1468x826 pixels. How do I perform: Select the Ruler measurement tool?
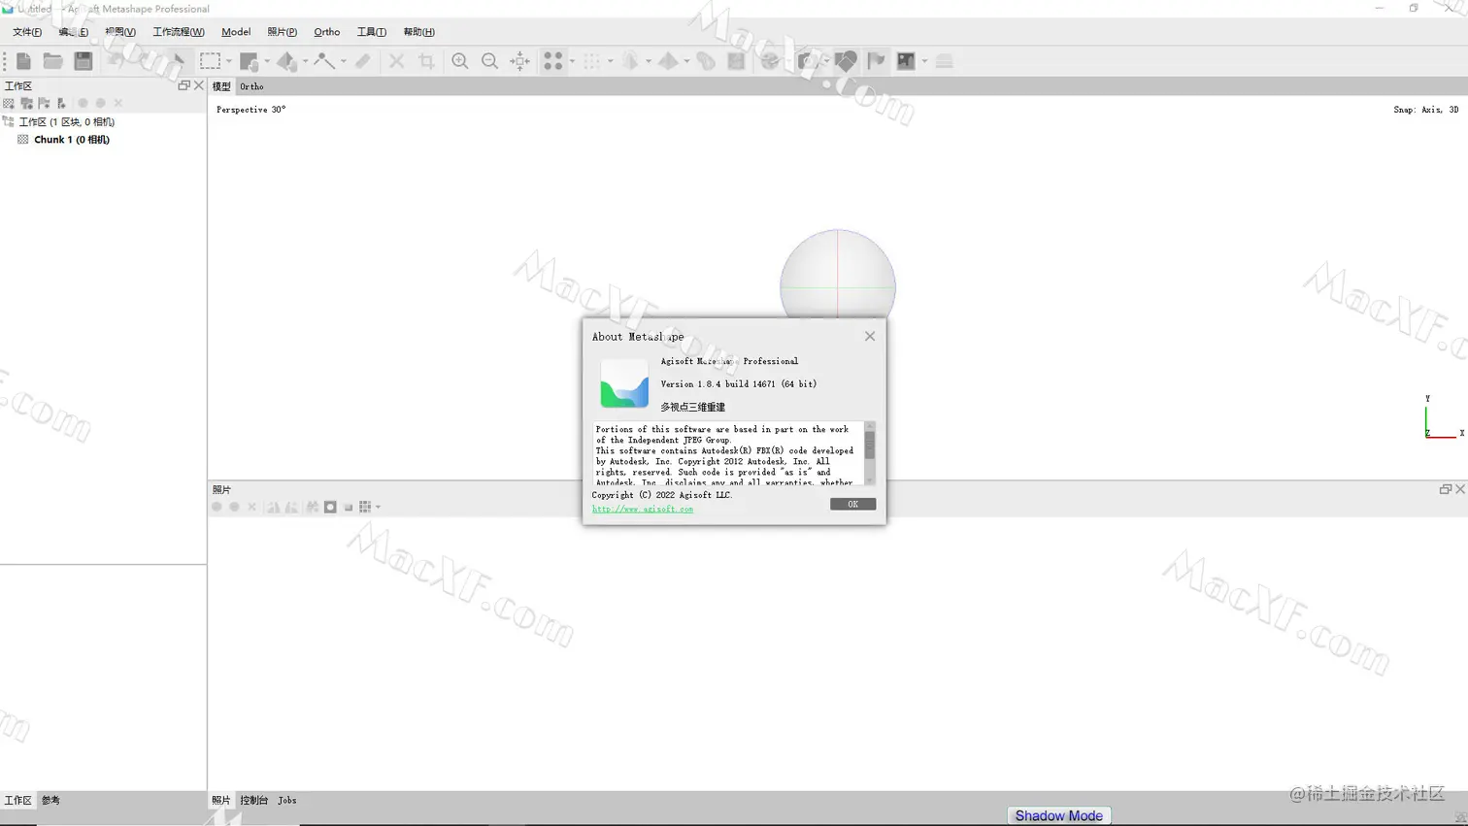[x=324, y=61]
